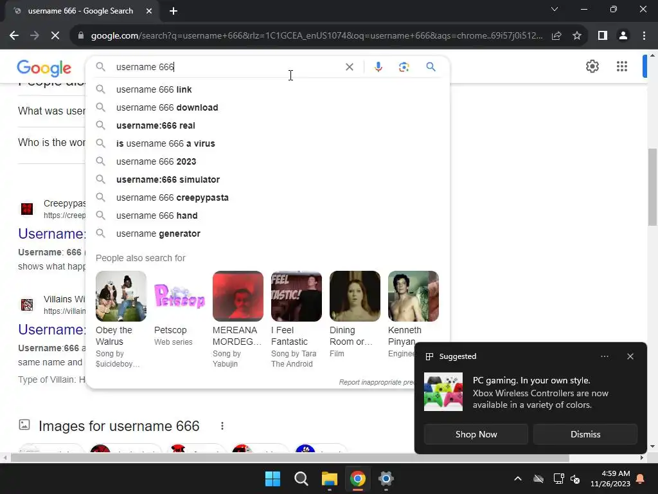Open tab search dropdown in title bar
The height and width of the screenshot is (494, 658).
[555, 9]
